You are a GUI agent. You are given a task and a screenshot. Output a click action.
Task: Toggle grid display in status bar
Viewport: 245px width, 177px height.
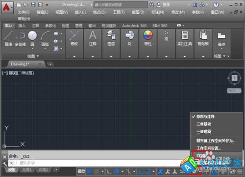[x=89, y=172]
